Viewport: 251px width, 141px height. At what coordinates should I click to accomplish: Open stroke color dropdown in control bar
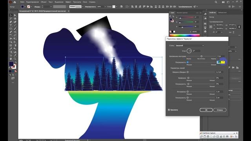(31, 7)
